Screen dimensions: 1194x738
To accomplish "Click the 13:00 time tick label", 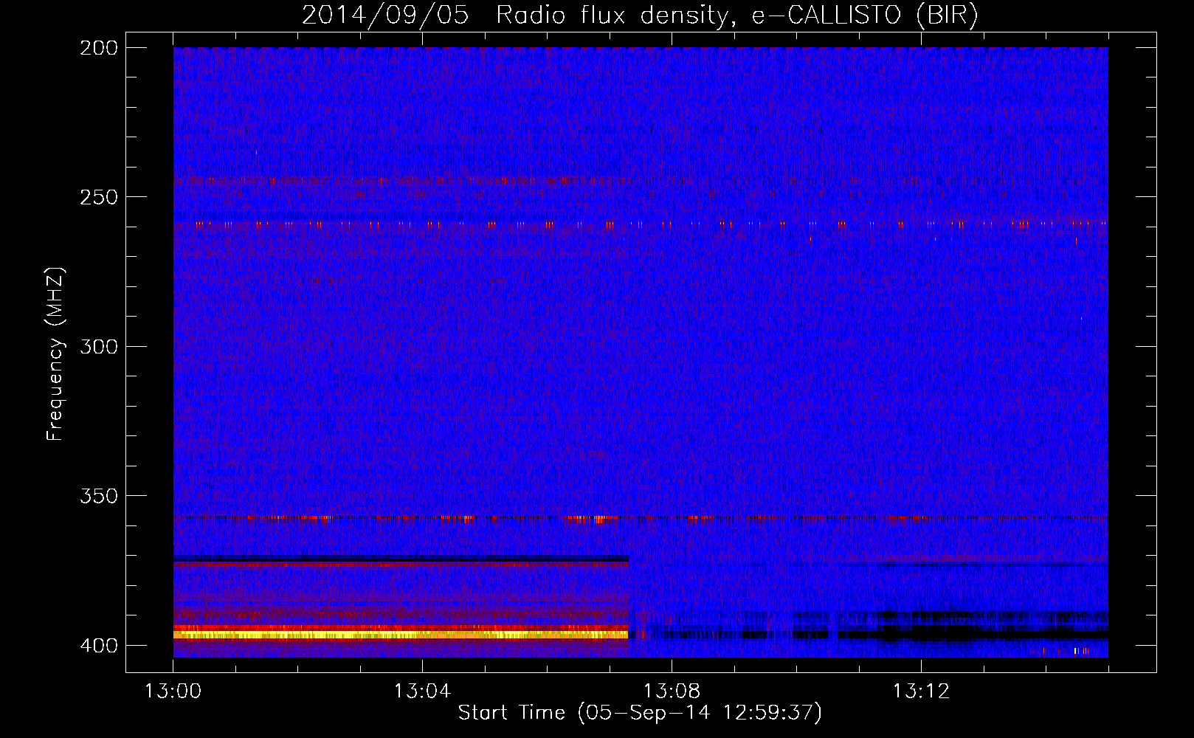I will pos(173,692).
